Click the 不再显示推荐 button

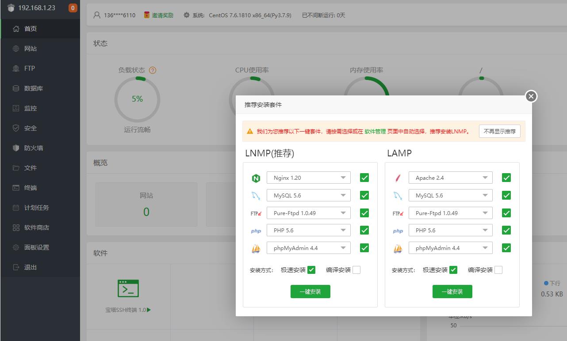tap(500, 131)
